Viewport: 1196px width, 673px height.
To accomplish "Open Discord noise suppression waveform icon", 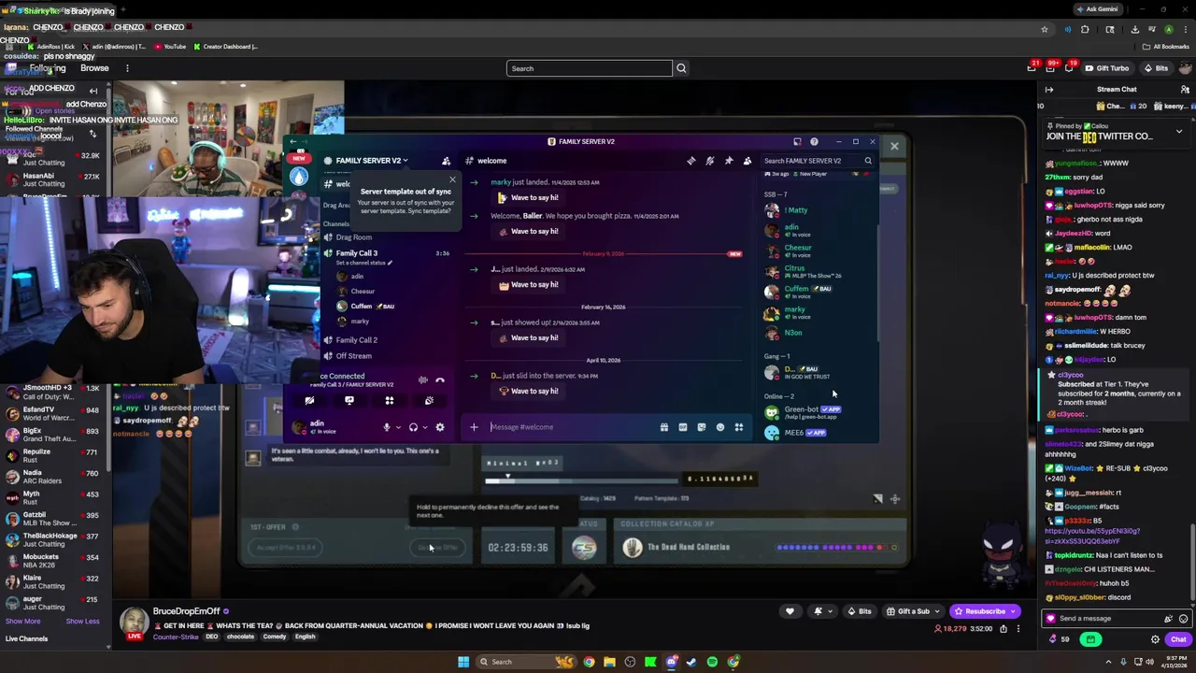I will pyautogui.click(x=423, y=379).
